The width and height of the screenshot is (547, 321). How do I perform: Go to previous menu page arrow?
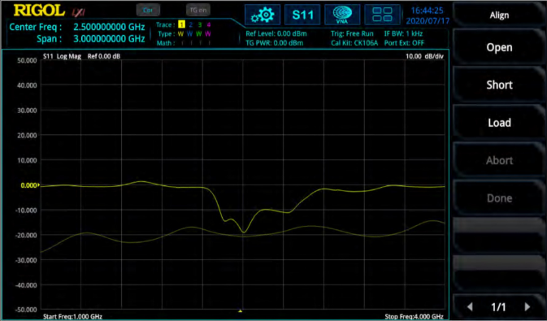coord(470,306)
